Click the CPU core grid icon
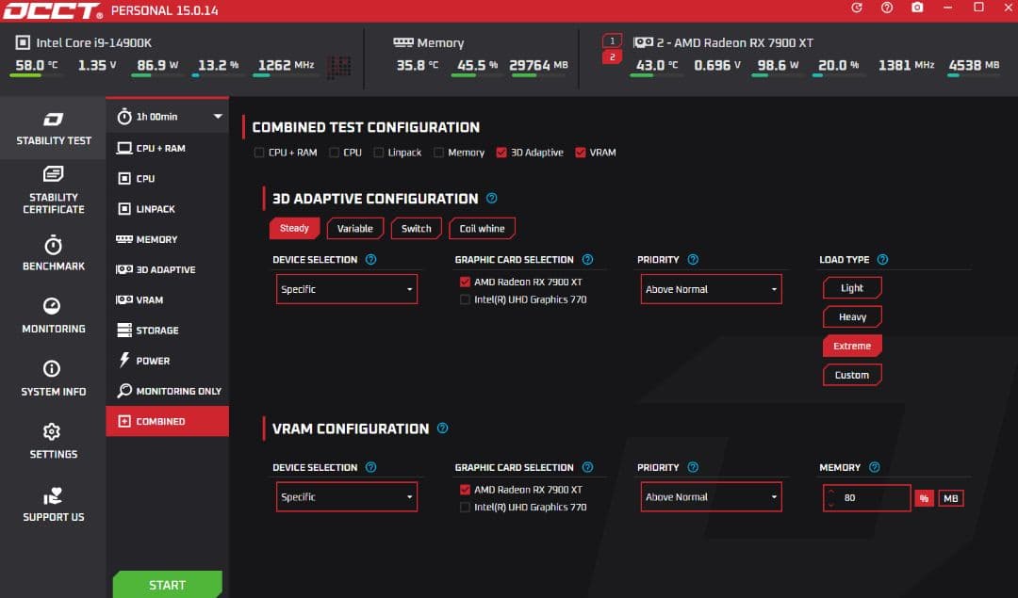This screenshot has width=1018, height=598. 339,66
